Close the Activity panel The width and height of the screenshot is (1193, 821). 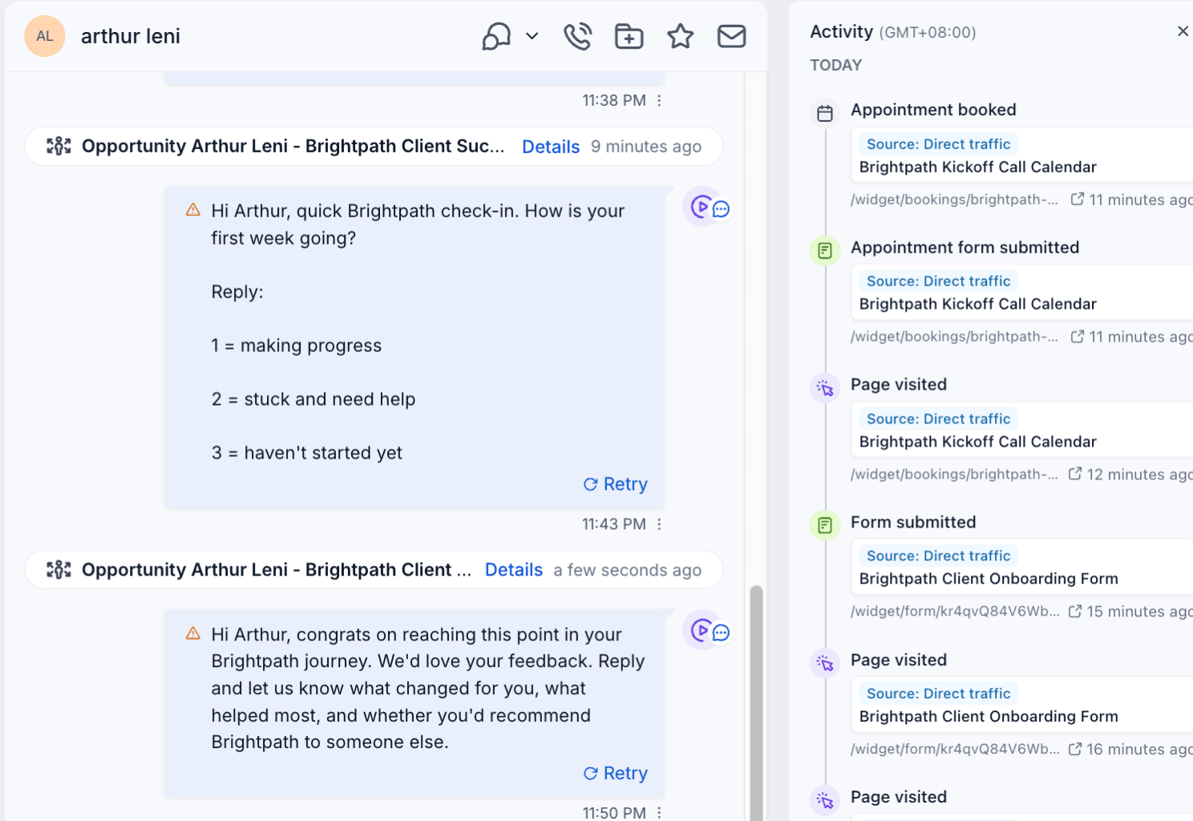tap(1183, 31)
